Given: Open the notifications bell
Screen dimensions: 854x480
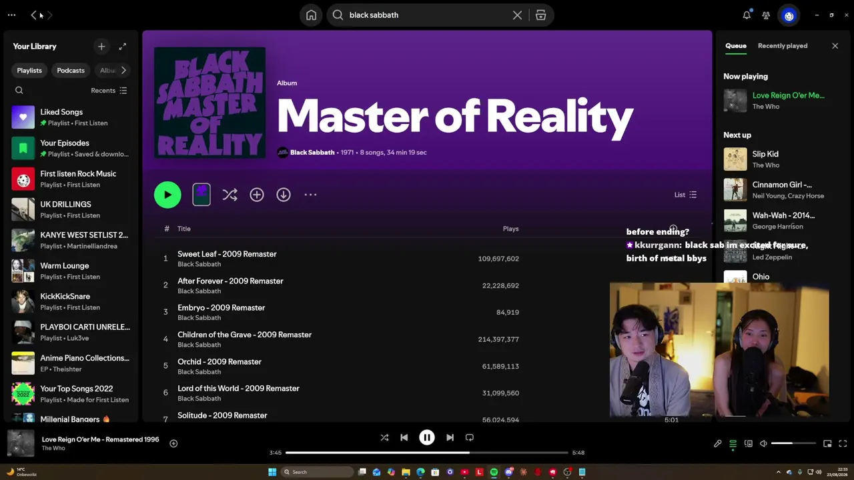Looking at the screenshot, I should [x=747, y=15].
